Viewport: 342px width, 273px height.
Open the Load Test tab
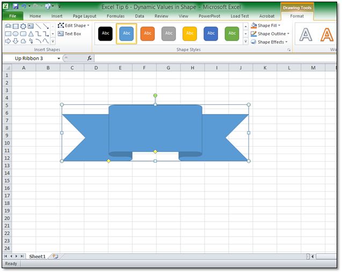[x=239, y=16]
